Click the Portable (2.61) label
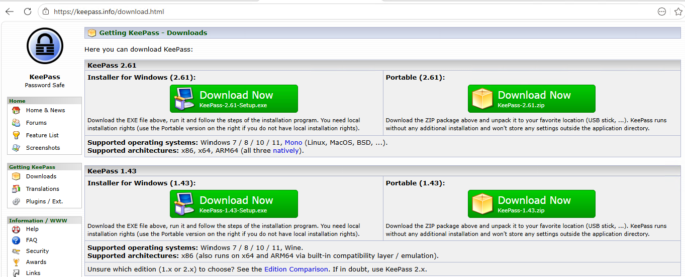Viewport: 685px width, 277px height. tap(415, 78)
